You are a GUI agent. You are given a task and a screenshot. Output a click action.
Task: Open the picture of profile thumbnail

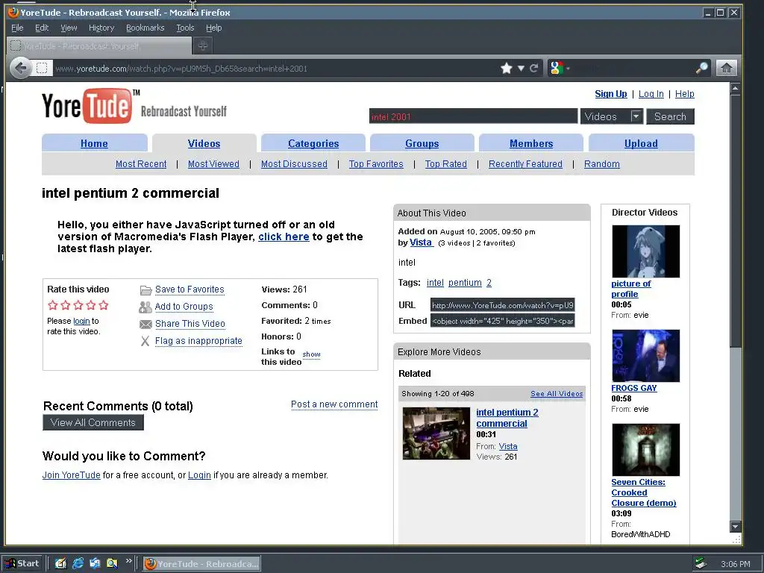[x=645, y=251]
